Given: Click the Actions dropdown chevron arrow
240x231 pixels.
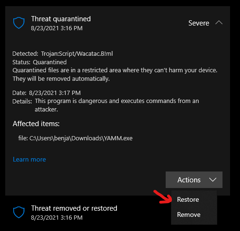Looking at the screenshot, I should click(x=213, y=180).
